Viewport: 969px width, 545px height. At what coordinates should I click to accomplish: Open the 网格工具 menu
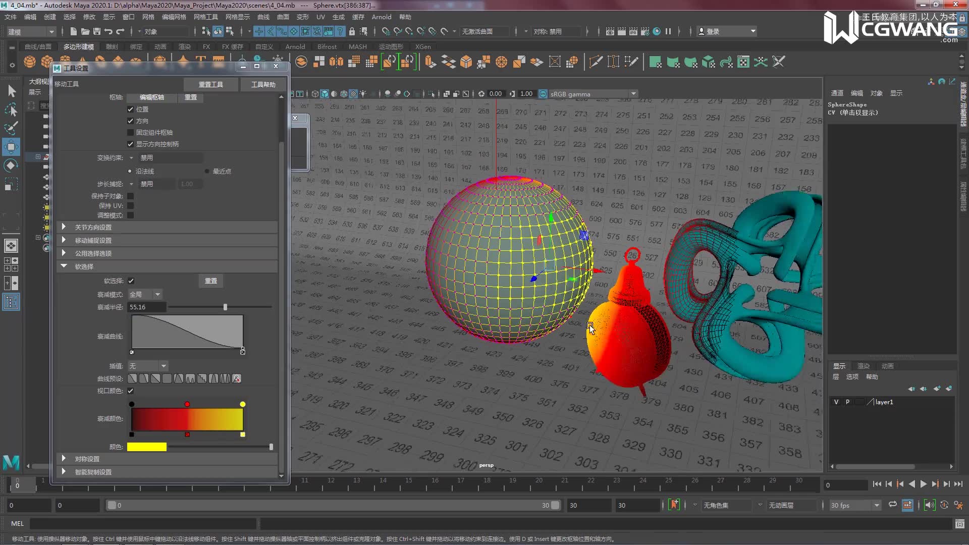[206, 17]
